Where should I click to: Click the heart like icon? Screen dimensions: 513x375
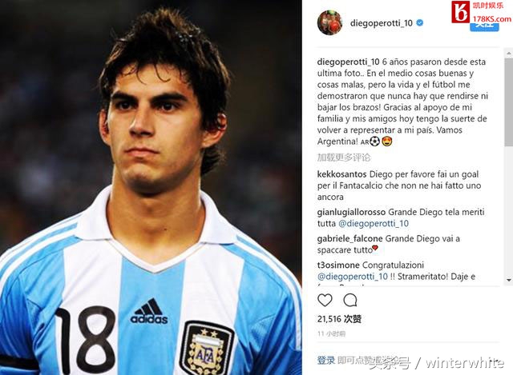pos(325,300)
